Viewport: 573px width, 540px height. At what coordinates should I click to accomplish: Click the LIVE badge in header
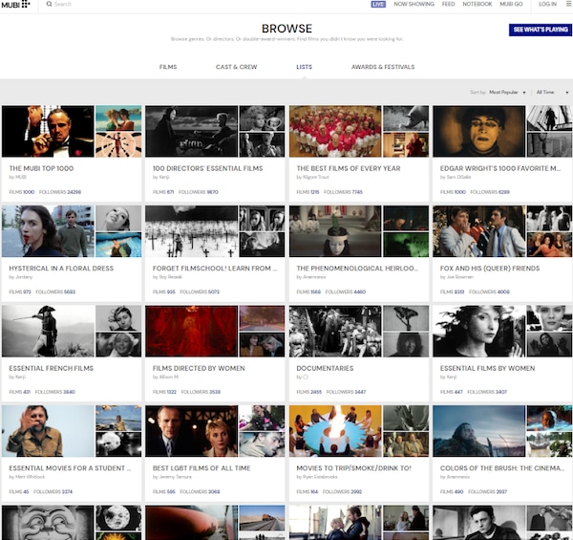coord(378,5)
